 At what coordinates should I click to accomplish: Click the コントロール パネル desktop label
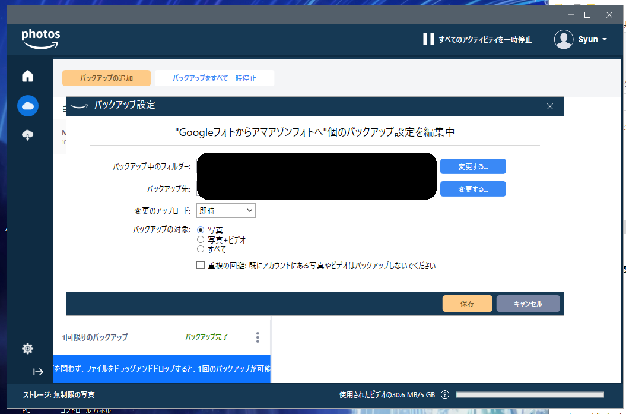pyautogui.click(x=86, y=411)
